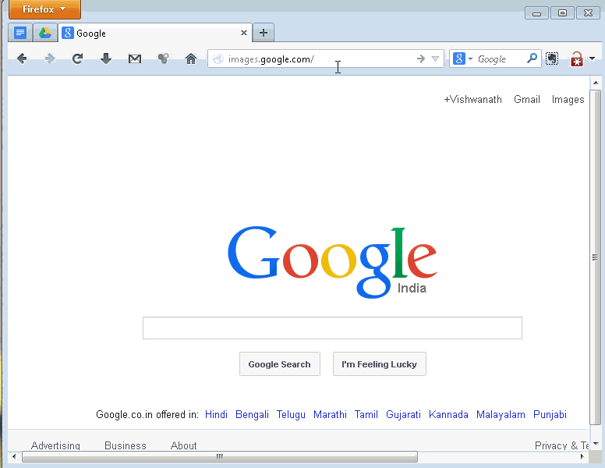
Task: Click the three-circles toolbar icon
Action: [163, 58]
